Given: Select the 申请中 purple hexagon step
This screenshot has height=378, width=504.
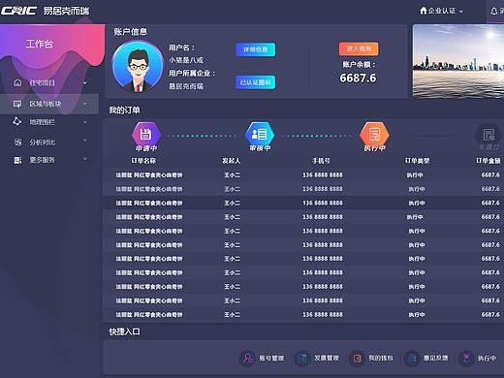Looking at the screenshot, I should (146, 134).
